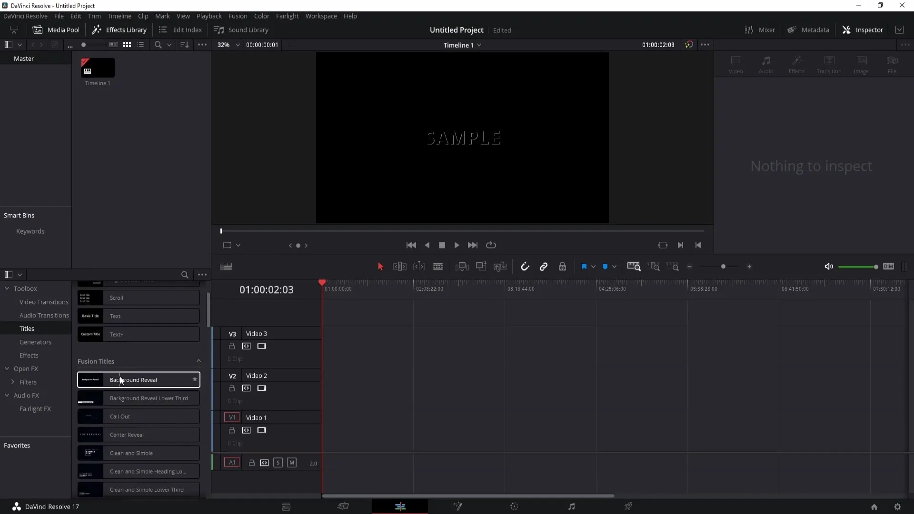Toggle auto track selector on Video 2
Screen dimensions: 914x514
pos(246,388)
